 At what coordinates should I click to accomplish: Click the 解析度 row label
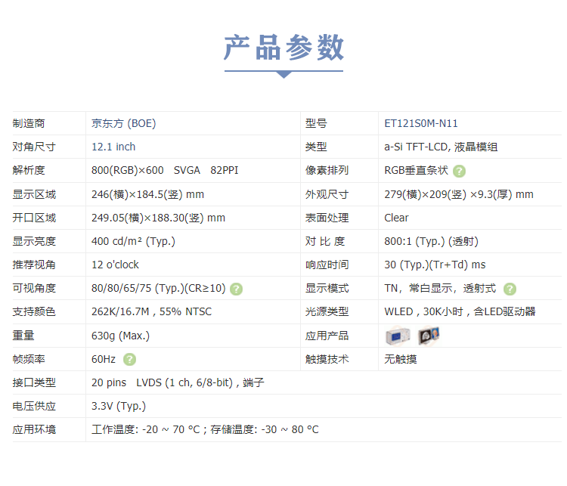point(29,170)
